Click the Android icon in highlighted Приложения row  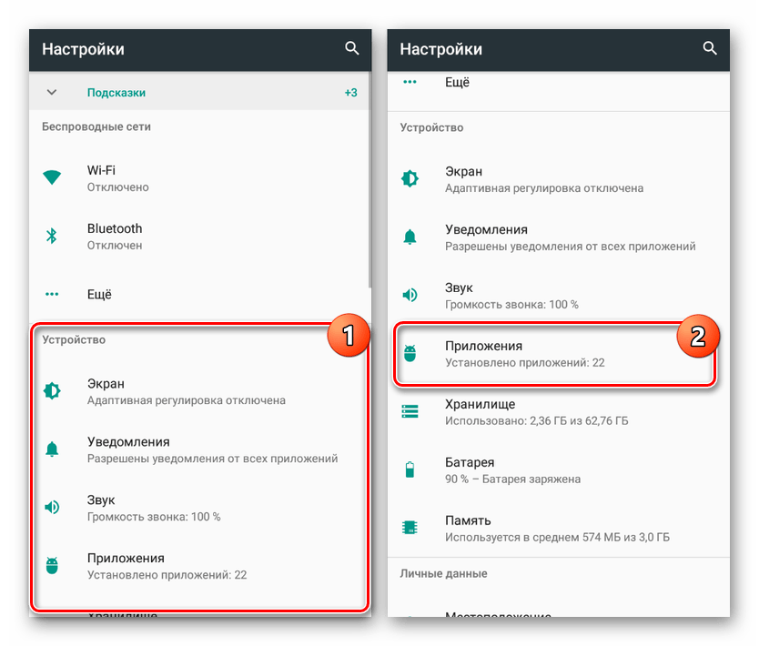point(410,353)
